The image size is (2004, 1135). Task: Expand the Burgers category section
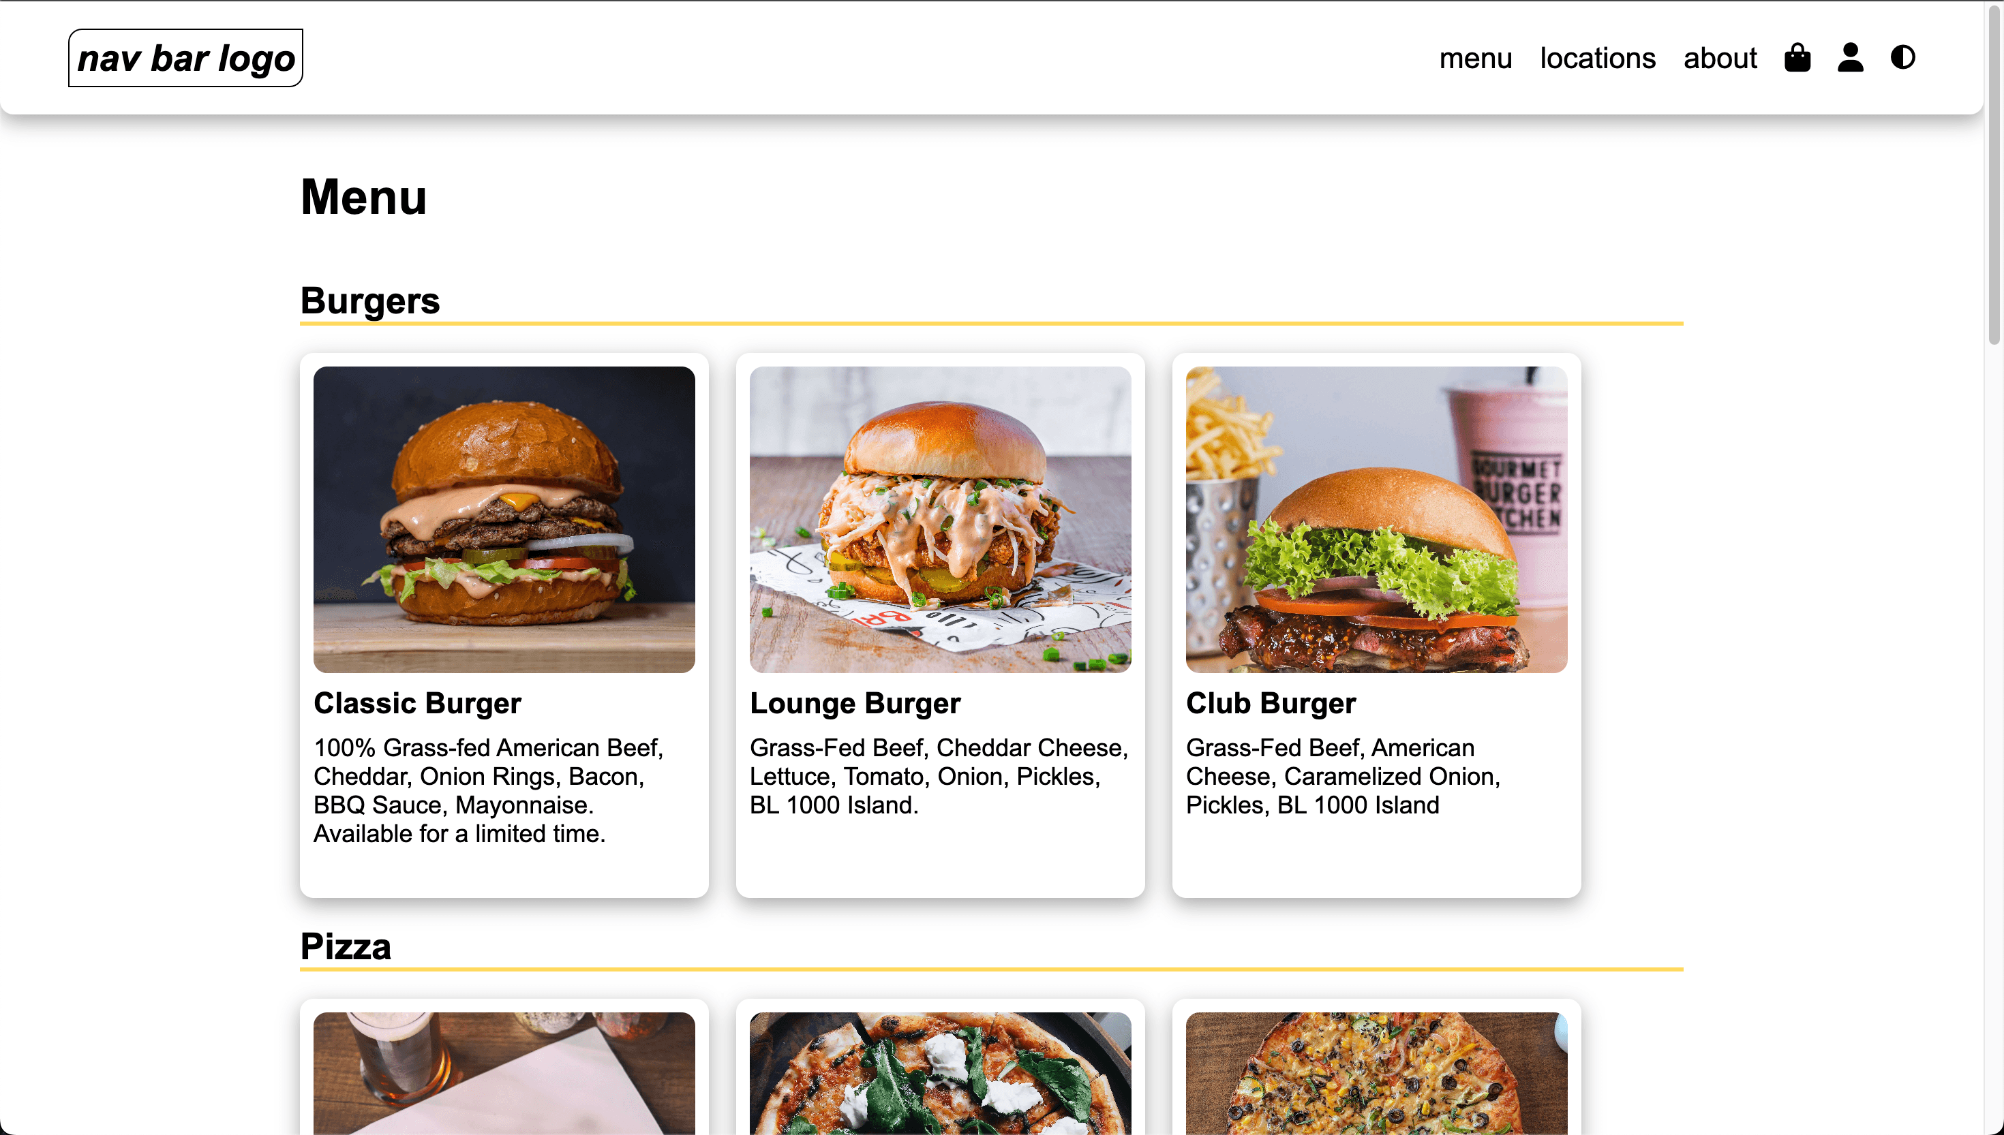point(370,298)
